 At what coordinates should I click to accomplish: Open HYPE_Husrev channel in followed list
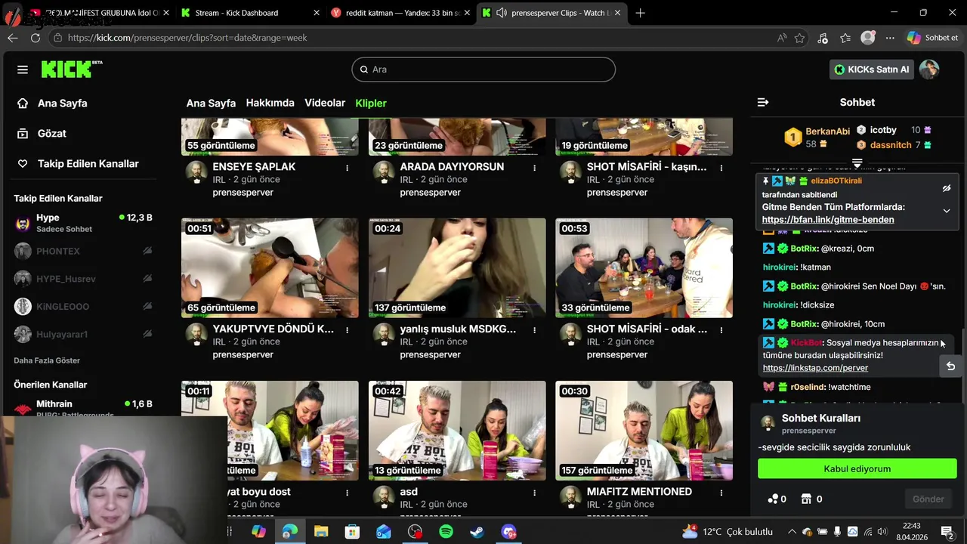pyautogui.click(x=83, y=279)
